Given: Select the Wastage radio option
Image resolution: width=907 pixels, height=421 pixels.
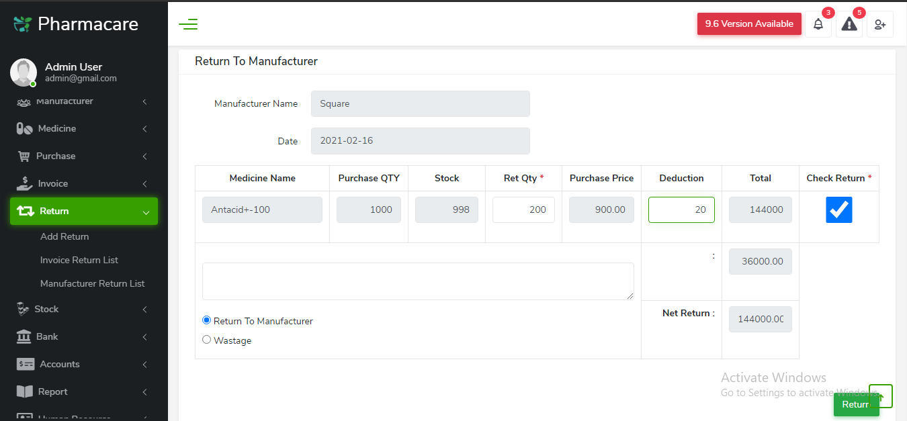Looking at the screenshot, I should click(207, 340).
